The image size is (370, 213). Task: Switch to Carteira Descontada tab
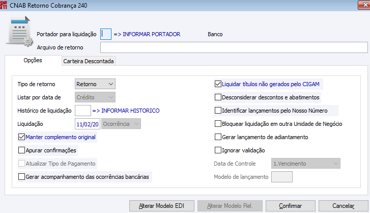pyautogui.click(x=89, y=61)
